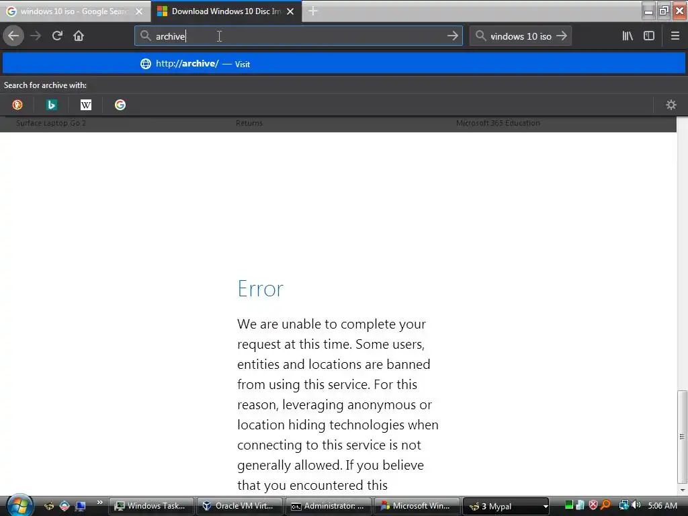Image resolution: width=688 pixels, height=516 pixels.
Task: Open the network connection tray icon
Action: [x=623, y=505]
